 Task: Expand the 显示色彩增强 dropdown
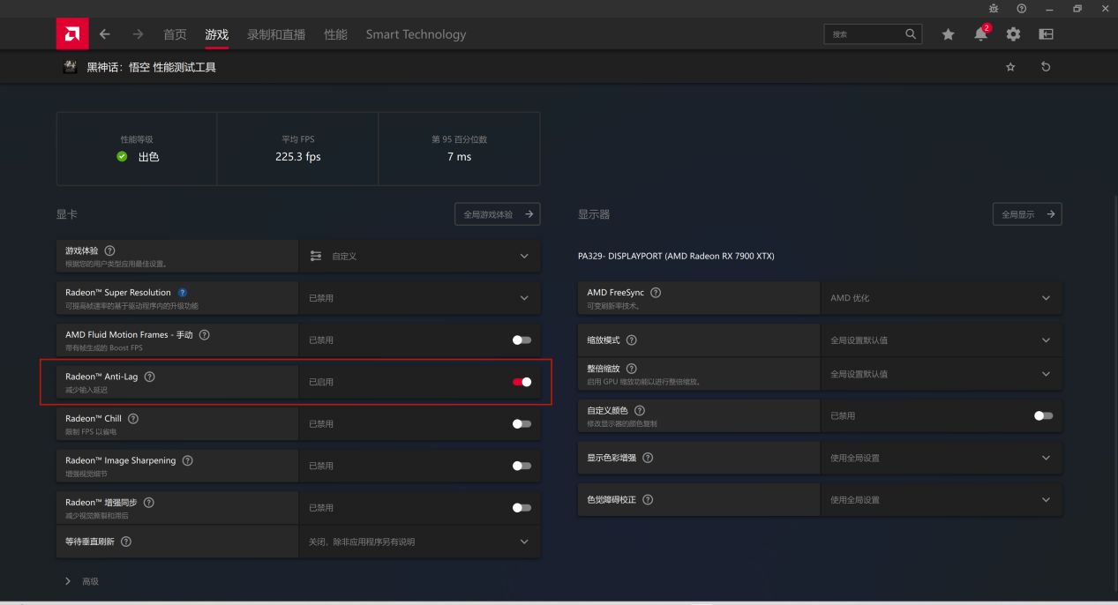(942, 458)
